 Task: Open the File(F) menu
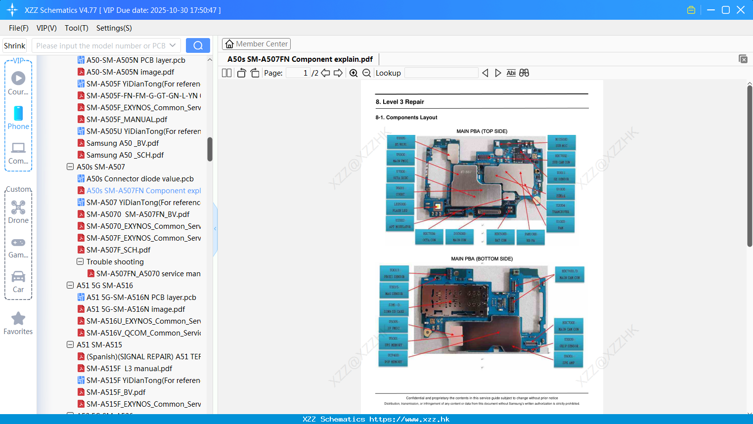click(x=19, y=28)
